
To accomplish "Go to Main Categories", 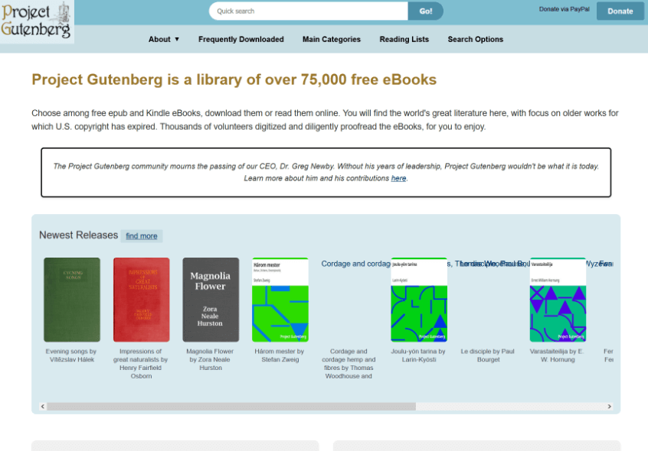I will (x=331, y=39).
